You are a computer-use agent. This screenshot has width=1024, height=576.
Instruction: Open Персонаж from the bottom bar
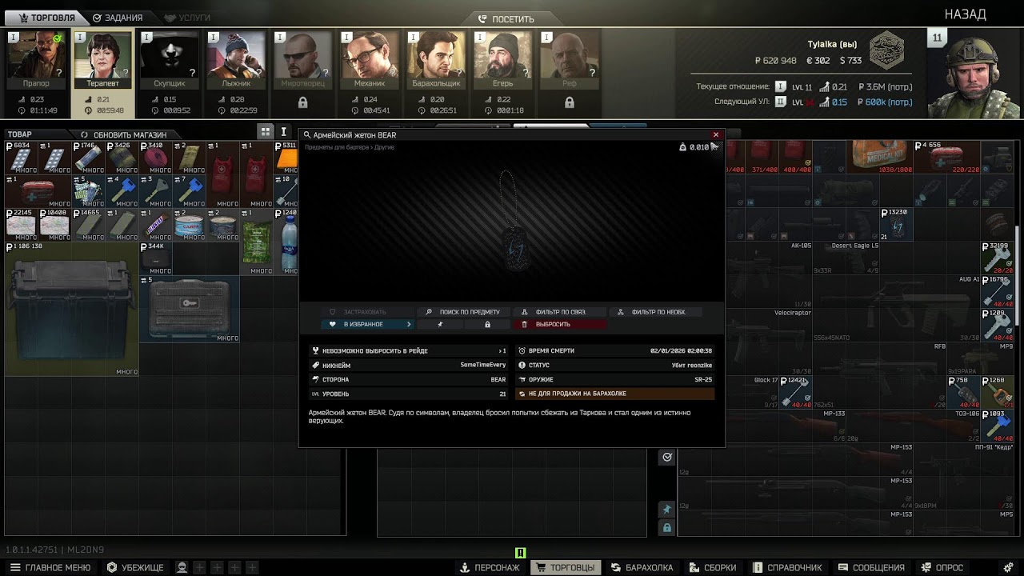coord(490,567)
